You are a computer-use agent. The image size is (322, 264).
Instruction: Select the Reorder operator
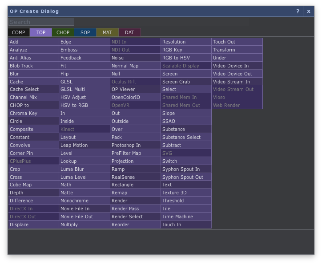pos(135,225)
